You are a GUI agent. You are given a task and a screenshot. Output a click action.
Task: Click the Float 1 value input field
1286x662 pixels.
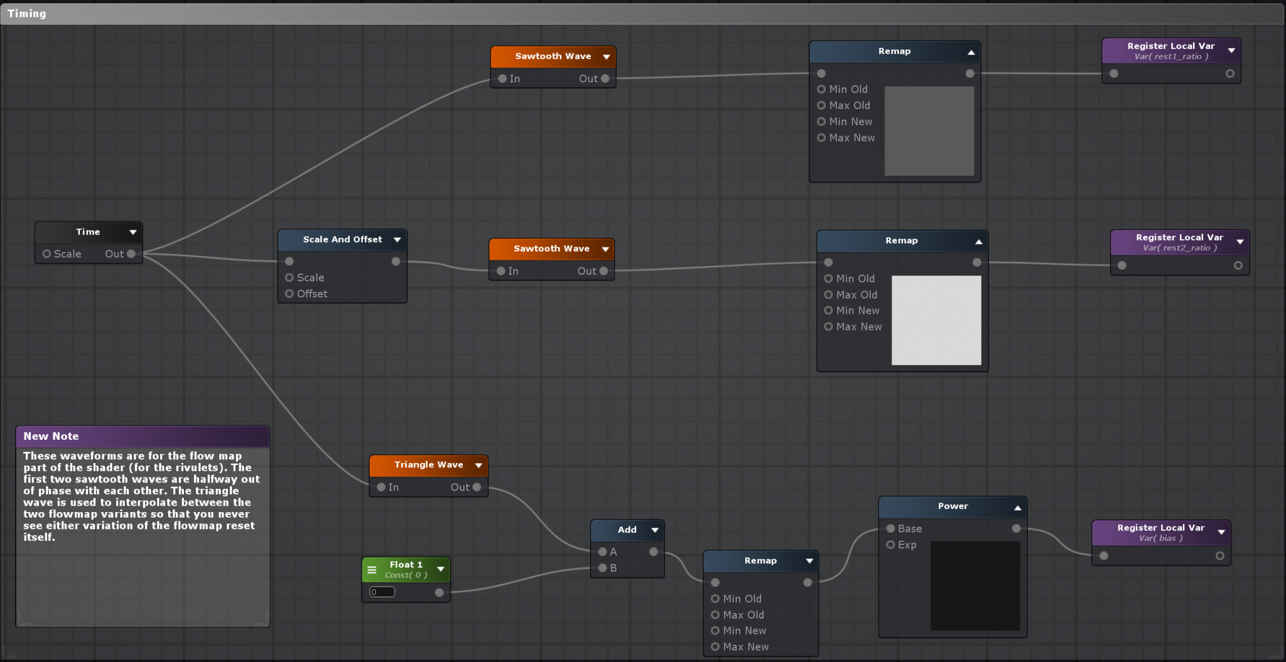[x=382, y=592]
